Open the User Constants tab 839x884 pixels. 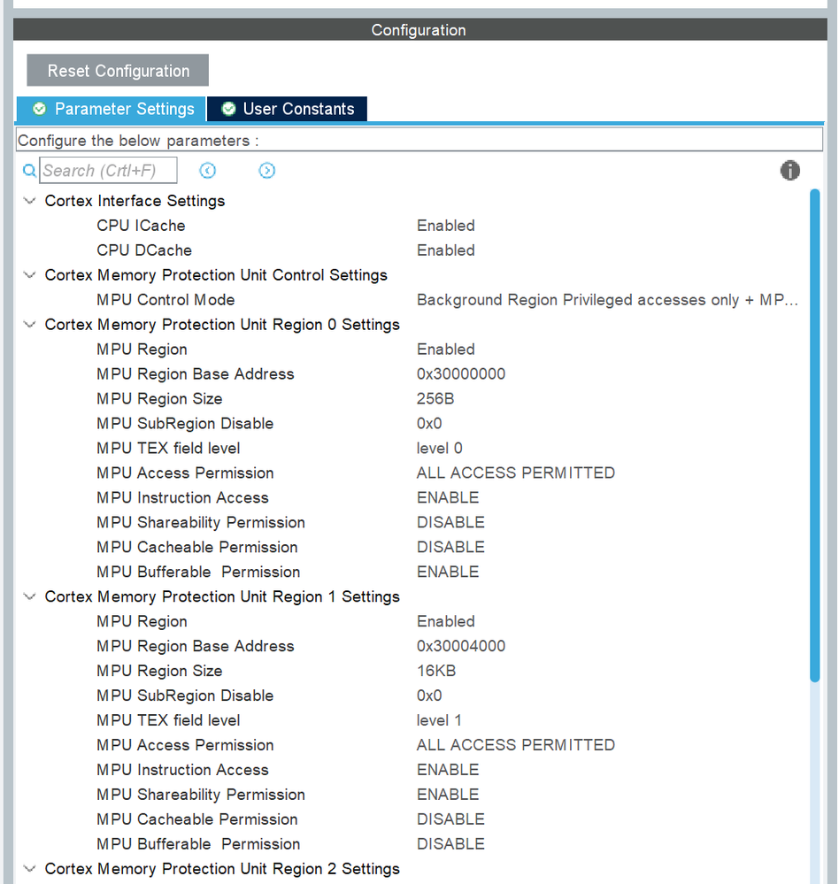point(287,109)
